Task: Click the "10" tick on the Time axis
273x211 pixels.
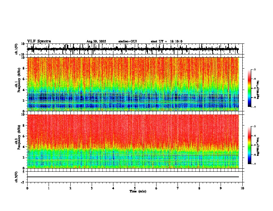Action: point(242,188)
